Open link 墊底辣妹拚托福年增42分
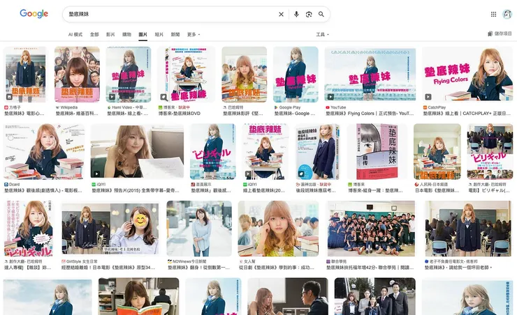The height and width of the screenshot is (315, 517). (x=370, y=268)
